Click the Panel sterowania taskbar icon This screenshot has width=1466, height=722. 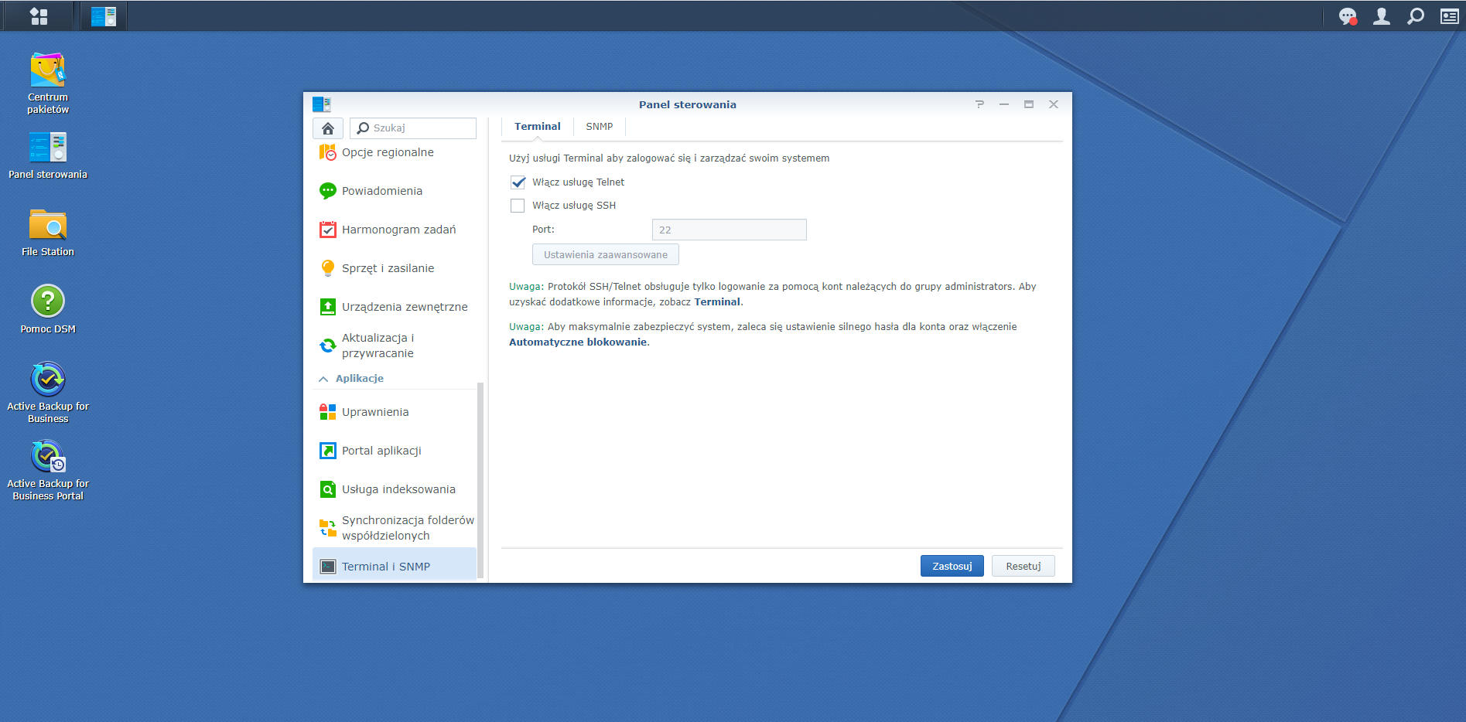[x=104, y=16]
